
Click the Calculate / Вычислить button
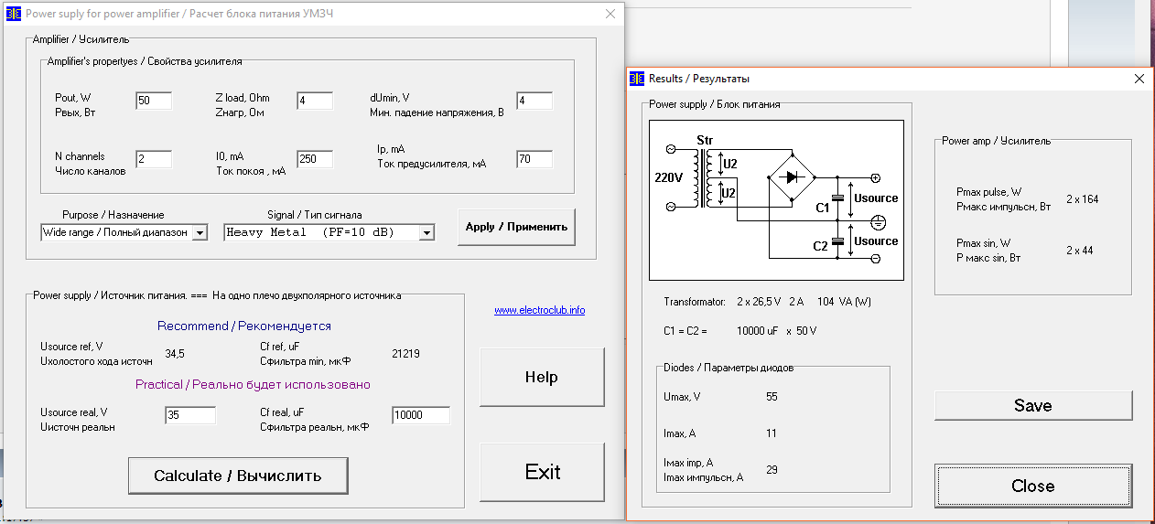(238, 476)
